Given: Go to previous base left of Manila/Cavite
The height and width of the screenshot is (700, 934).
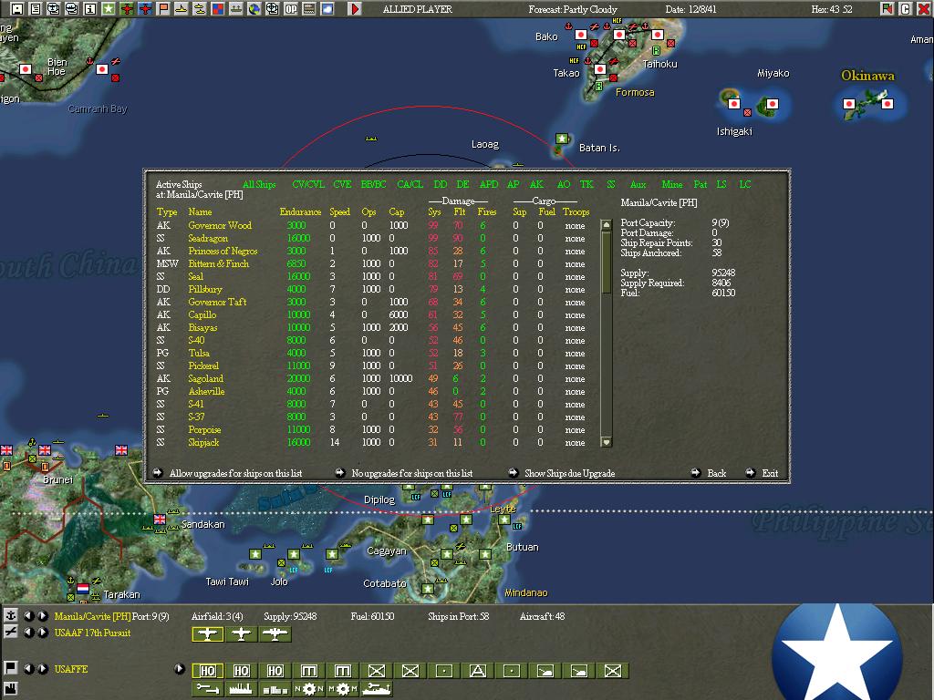Looking at the screenshot, I should [x=28, y=616].
